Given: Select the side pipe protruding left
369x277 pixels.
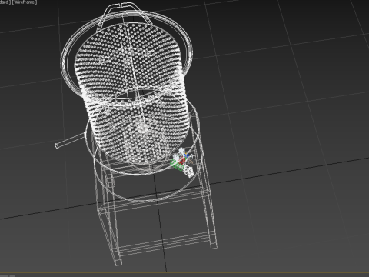Looking at the screenshot, I should (71, 141).
